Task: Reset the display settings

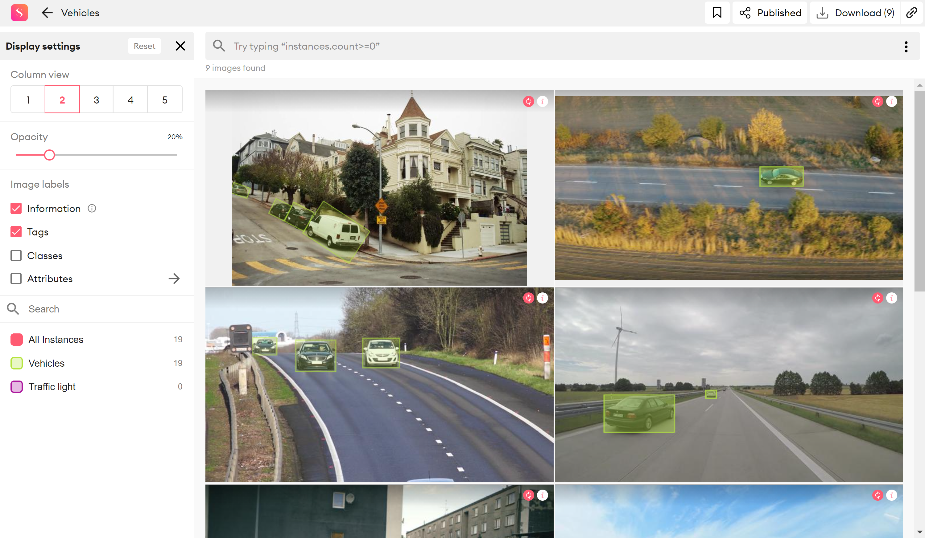Action: point(144,46)
